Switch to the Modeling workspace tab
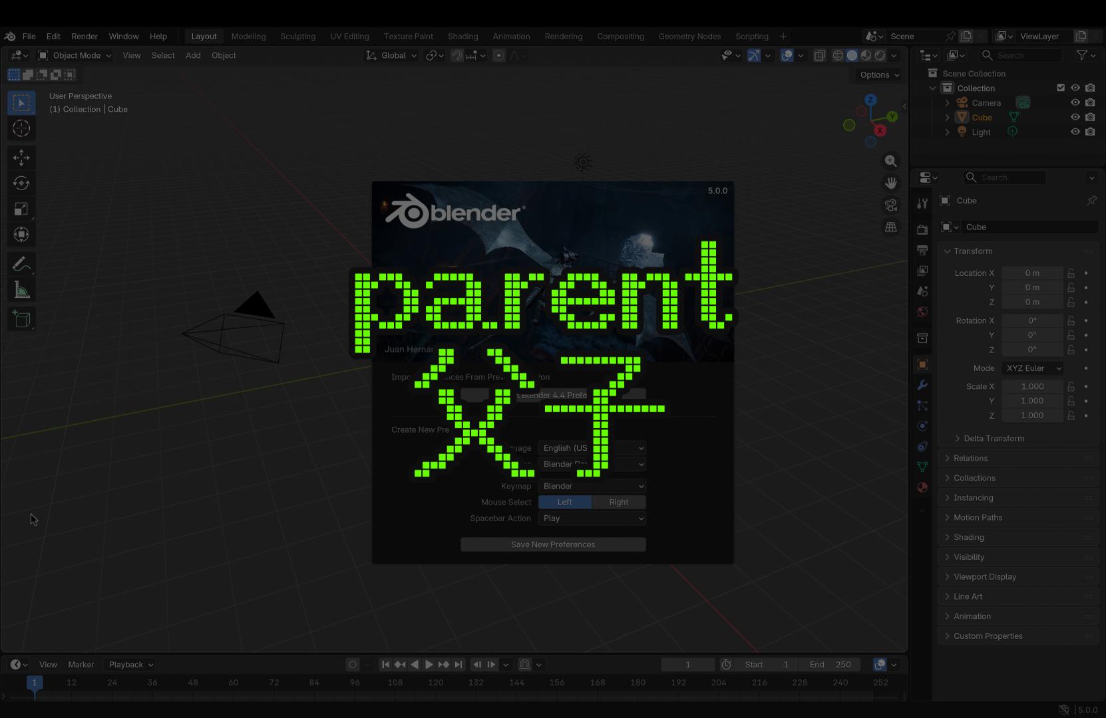The image size is (1106, 718). tap(248, 37)
